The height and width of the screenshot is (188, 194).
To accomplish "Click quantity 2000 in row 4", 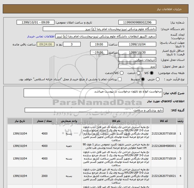I will [44, 176].
